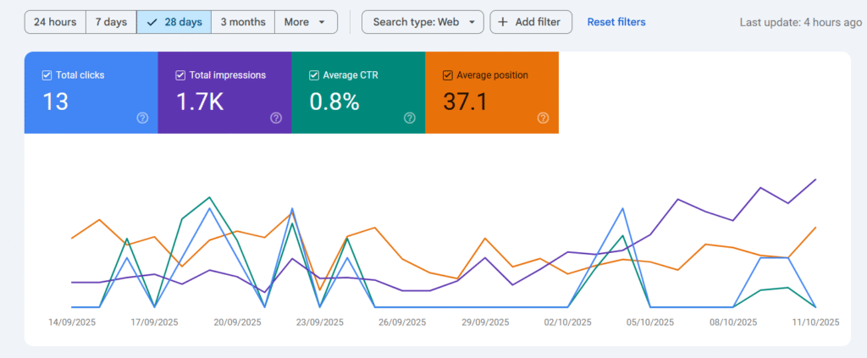Untick the Average position checkbox
Viewport: 867px width, 358px height.
click(x=448, y=75)
